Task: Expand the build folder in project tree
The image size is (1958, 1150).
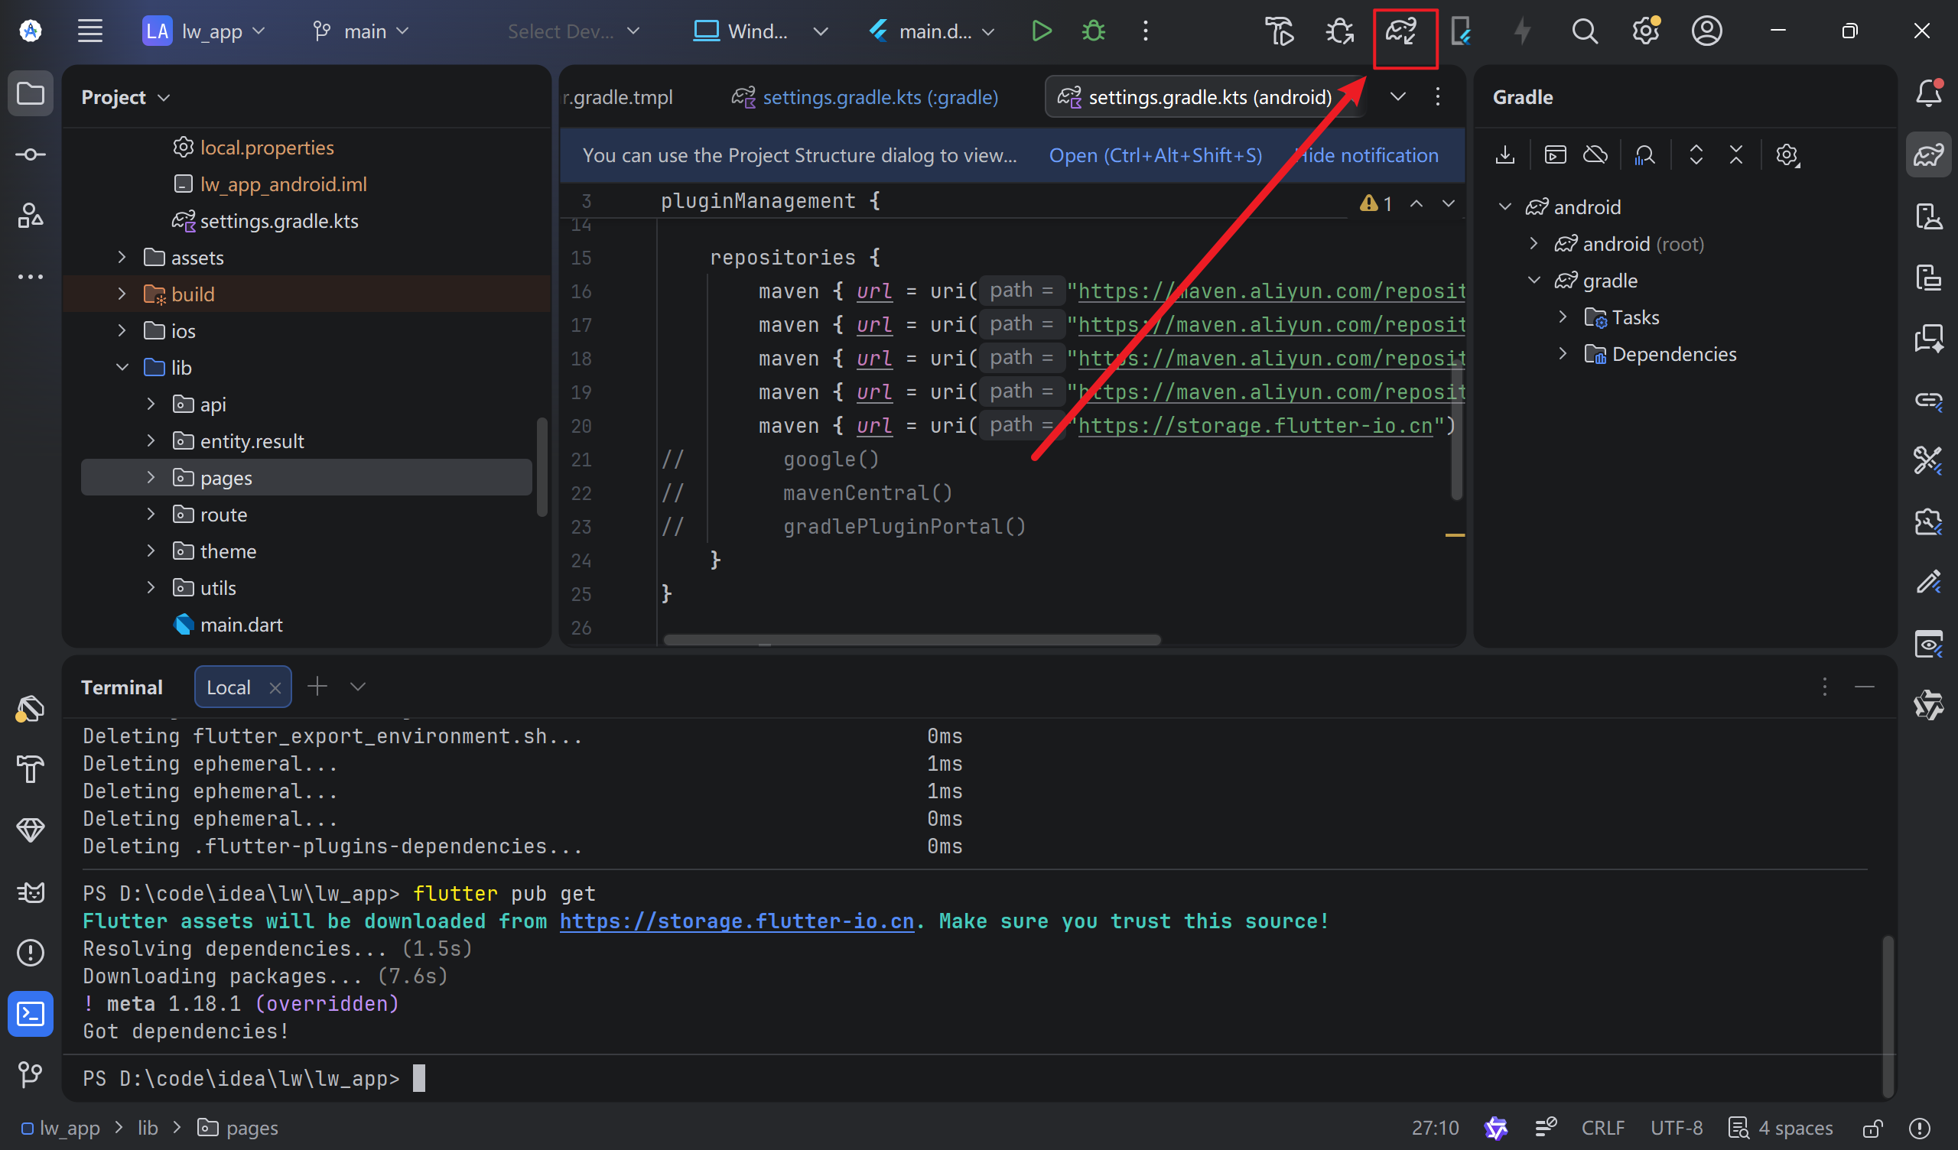Action: [x=122, y=294]
